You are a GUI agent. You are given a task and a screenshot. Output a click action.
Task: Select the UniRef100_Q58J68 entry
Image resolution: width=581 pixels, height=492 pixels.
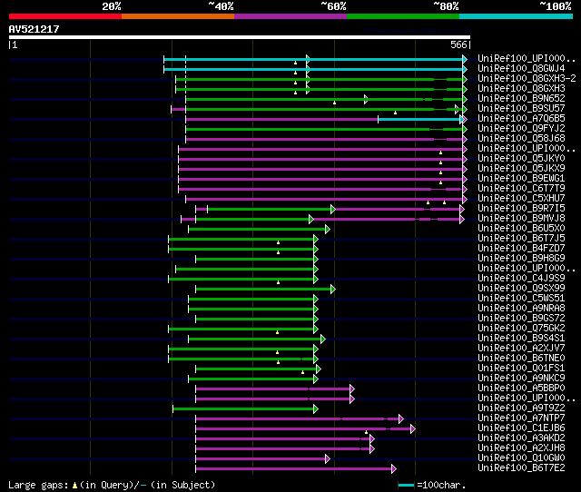click(521, 139)
